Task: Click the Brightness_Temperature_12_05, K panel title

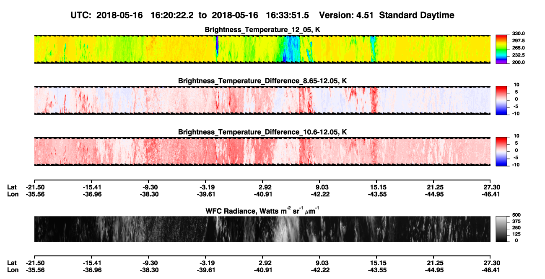Action: pyautogui.click(x=262, y=30)
